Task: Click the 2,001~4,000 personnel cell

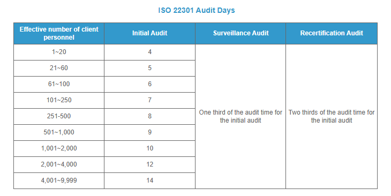Action: click(x=59, y=164)
